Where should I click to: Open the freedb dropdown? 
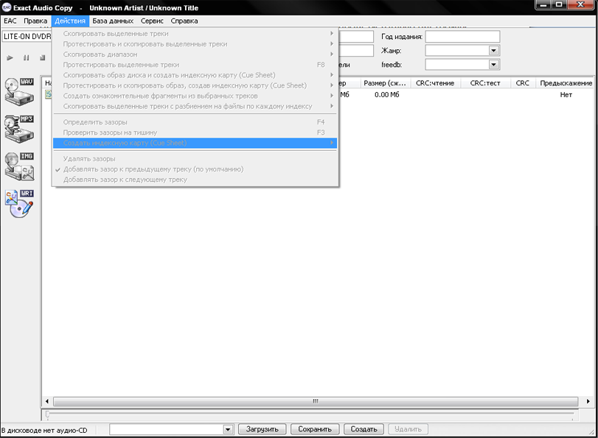tap(494, 65)
